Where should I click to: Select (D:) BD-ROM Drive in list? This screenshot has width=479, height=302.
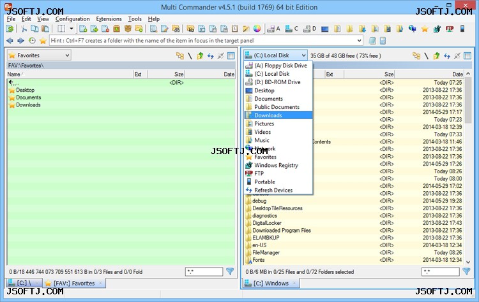278,82
